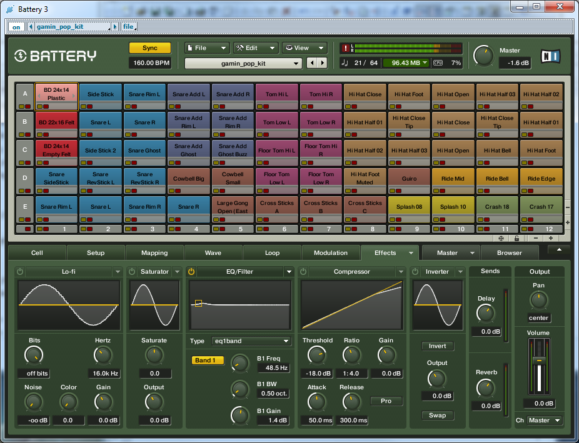Click the host bar 'file' button
Viewport: 579px width, 443px height.
pos(129,27)
